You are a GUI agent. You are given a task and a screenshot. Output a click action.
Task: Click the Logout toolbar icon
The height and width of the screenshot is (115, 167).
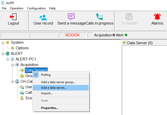[13, 17]
